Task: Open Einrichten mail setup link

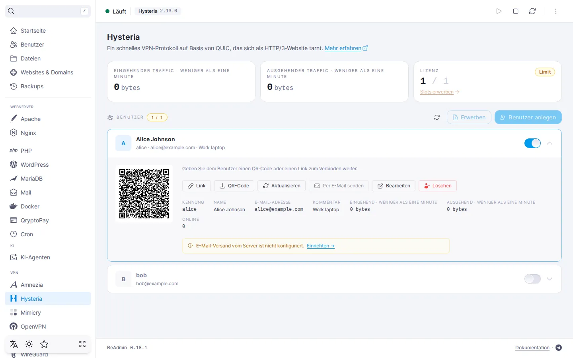Action: click(x=321, y=246)
